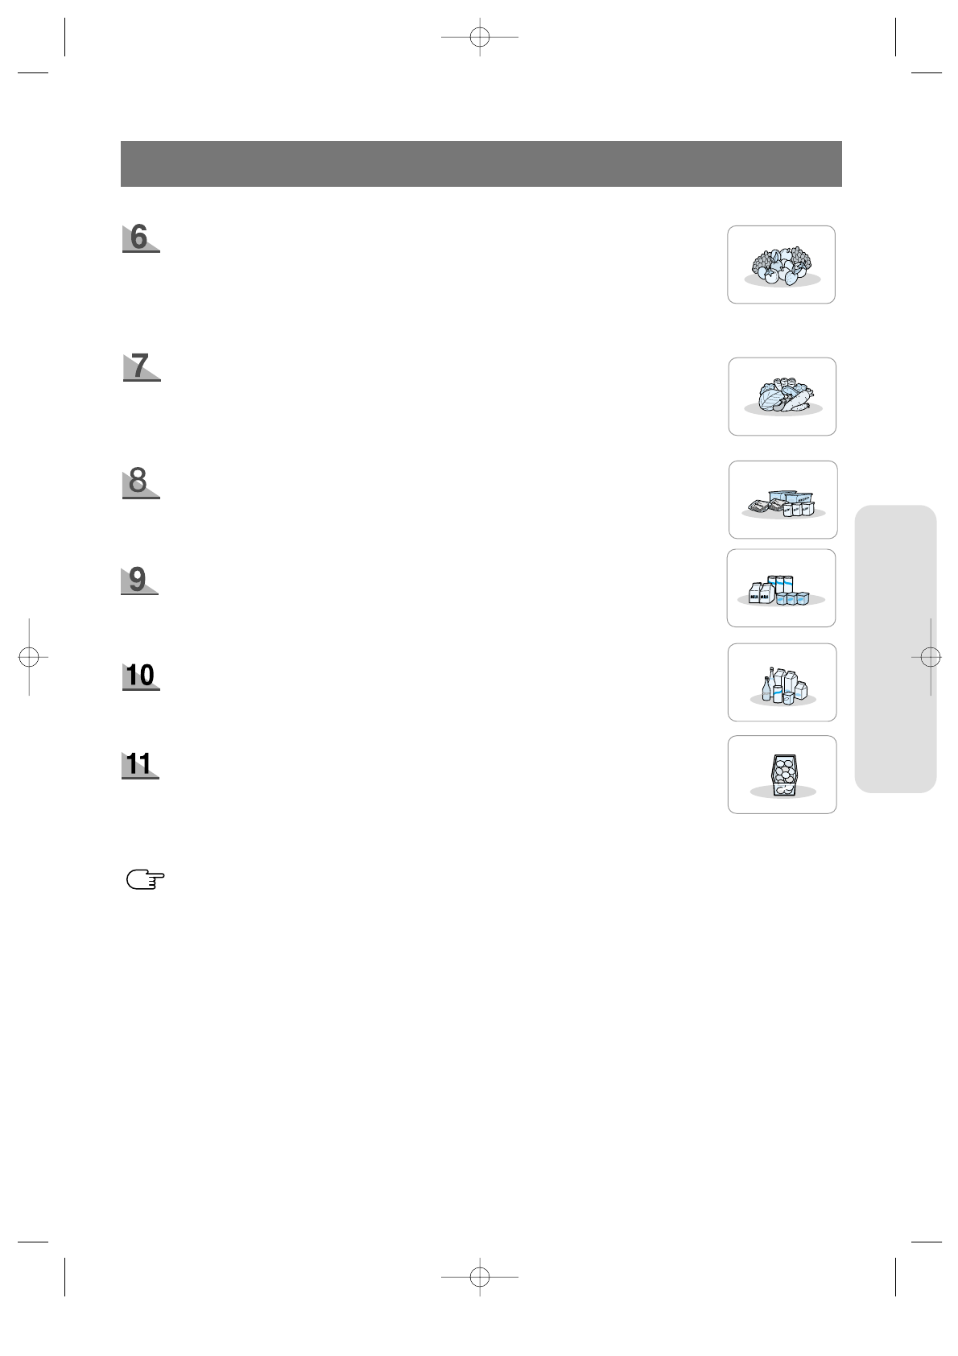Viewport: 958px width, 1356px height.
Task: Click the milk cartons and cans illustration
Action: point(781,589)
